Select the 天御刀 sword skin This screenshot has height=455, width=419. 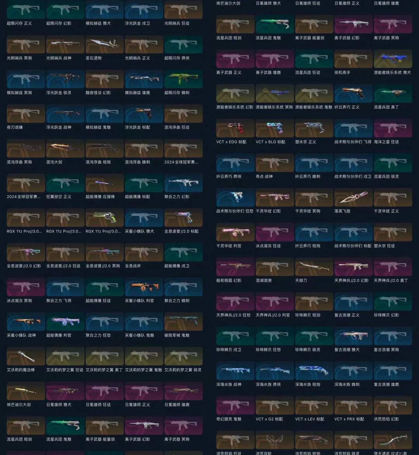(314, 267)
